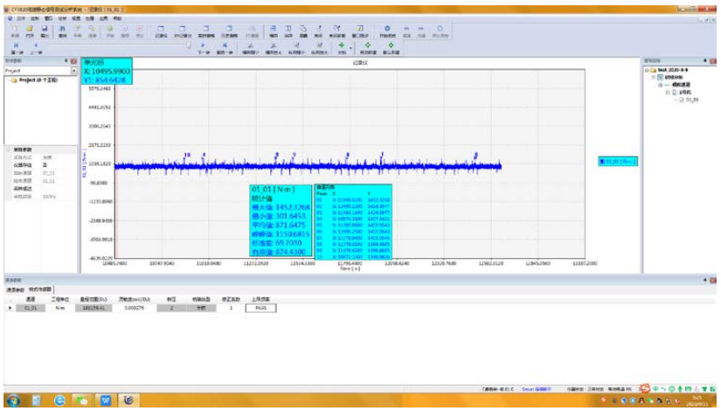Image resolution: width=721 pixels, height=411 pixels.
Task: Select the 01_01 node in right tree
Action: [x=692, y=100]
